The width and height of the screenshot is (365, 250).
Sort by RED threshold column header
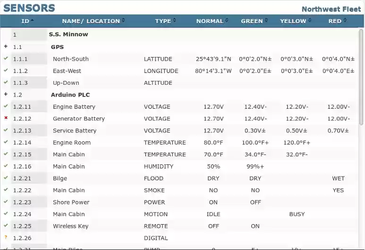(335, 21)
